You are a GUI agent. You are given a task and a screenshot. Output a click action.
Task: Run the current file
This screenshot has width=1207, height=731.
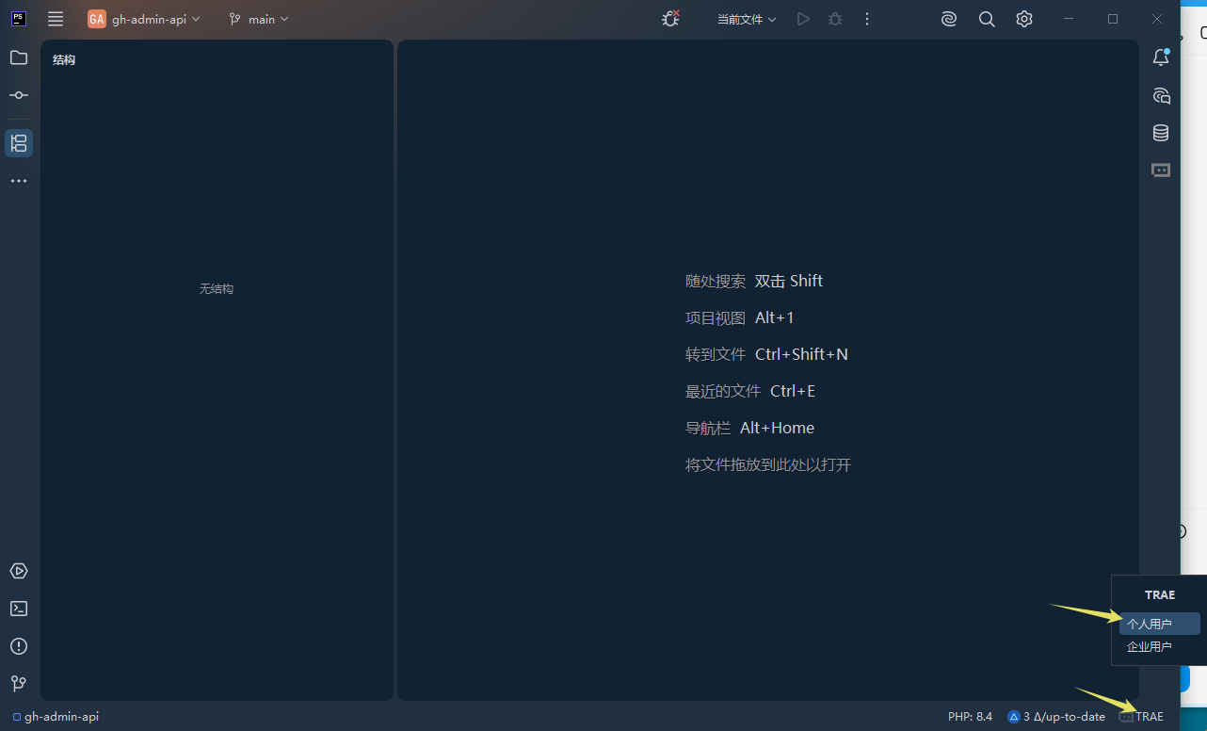coord(803,19)
